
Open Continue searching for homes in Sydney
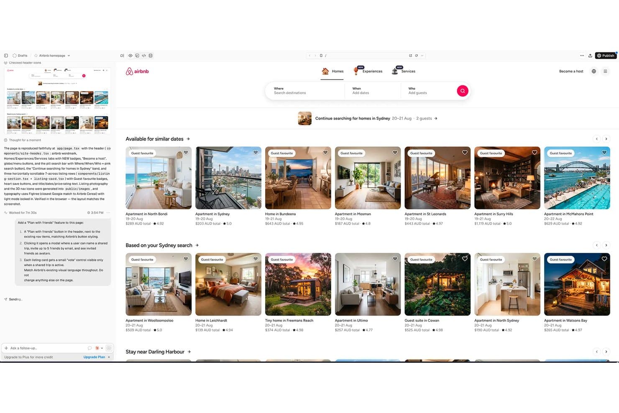tap(368, 118)
